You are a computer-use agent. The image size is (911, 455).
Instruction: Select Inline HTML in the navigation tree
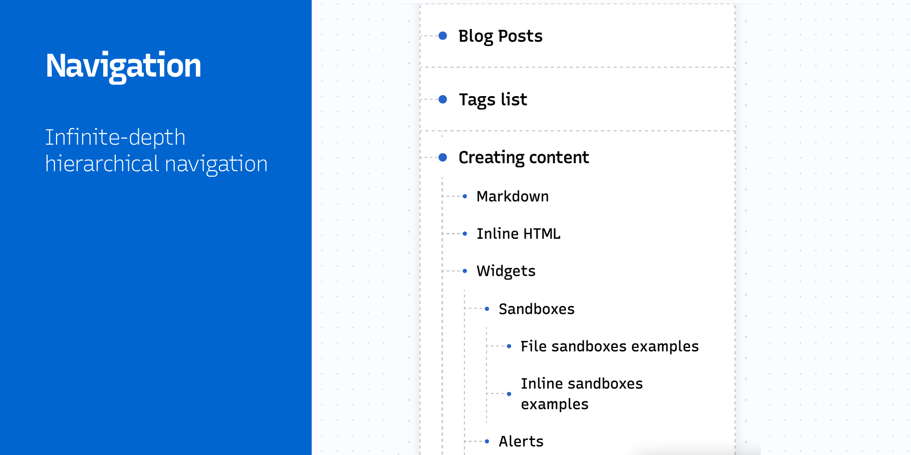518,234
